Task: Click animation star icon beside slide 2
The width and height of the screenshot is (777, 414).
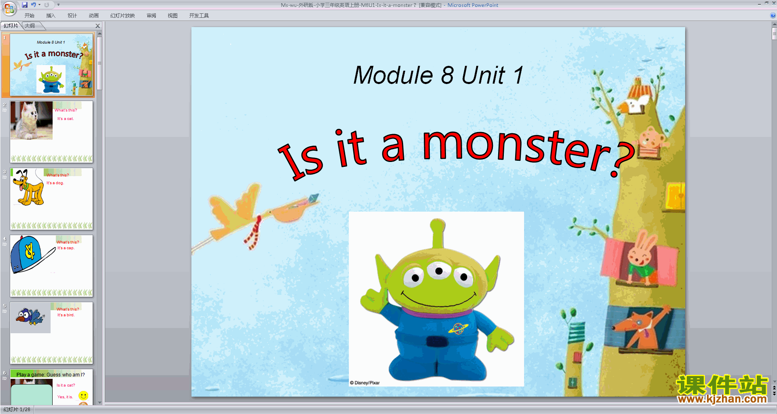Action: pyautogui.click(x=4, y=110)
